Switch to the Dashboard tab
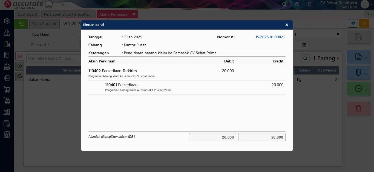374x172 pixels. [27, 14]
